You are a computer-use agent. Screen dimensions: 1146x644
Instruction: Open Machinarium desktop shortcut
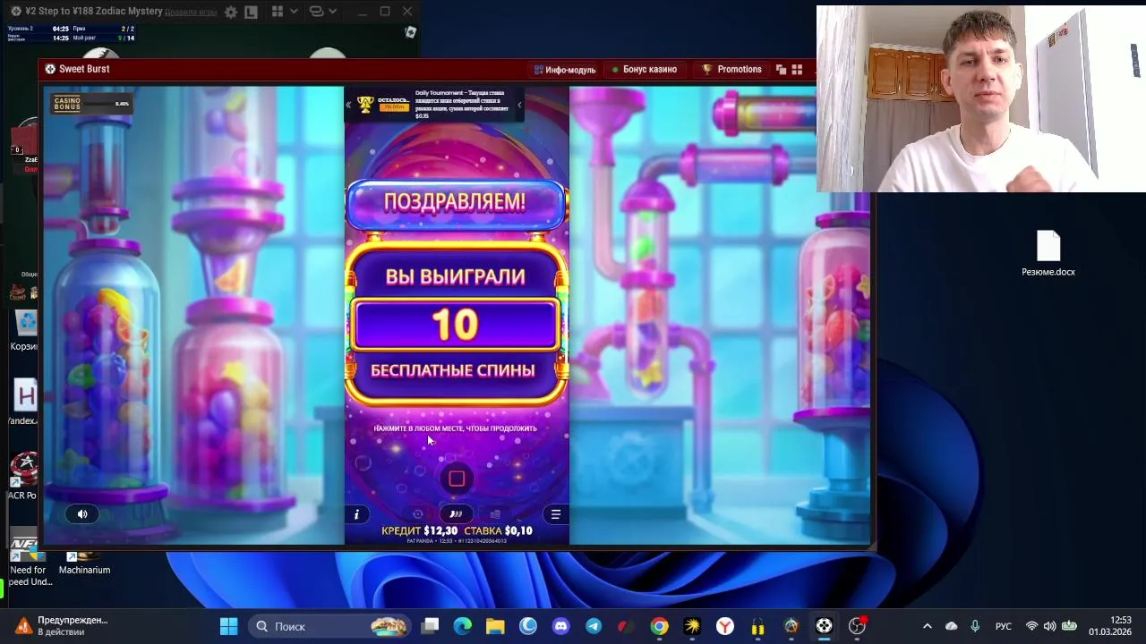(x=84, y=562)
